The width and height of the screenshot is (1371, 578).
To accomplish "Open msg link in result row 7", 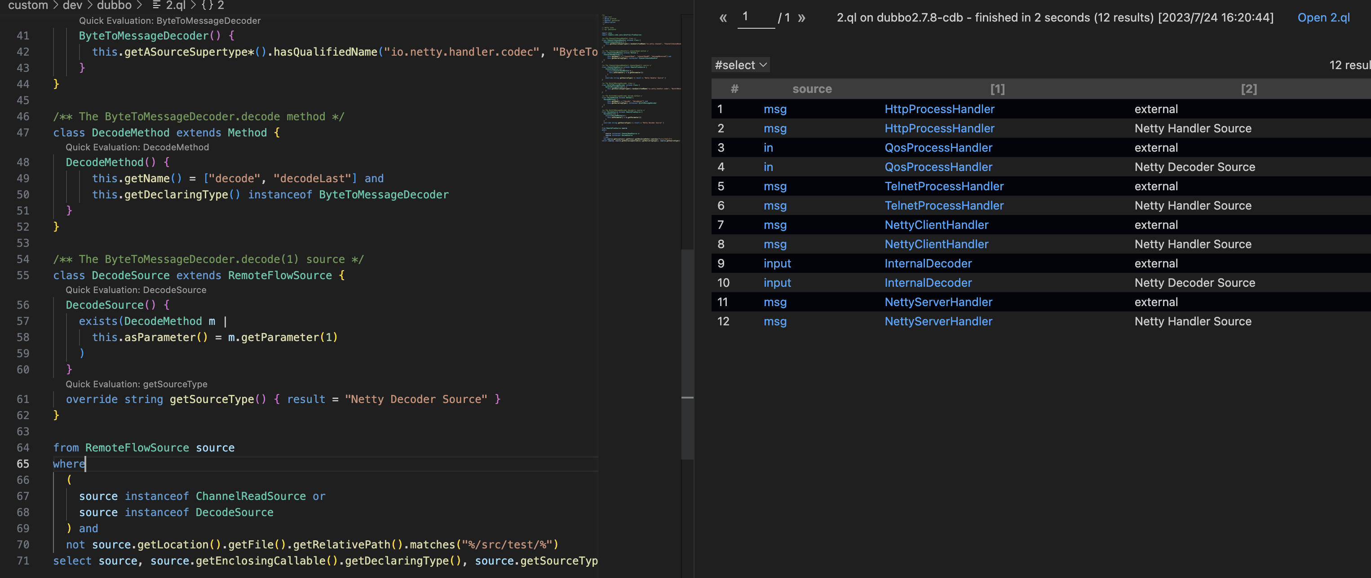I will (x=775, y=225).
